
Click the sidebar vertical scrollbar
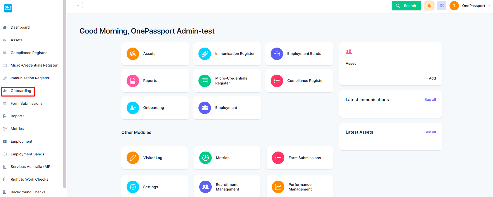click(65, 94)
